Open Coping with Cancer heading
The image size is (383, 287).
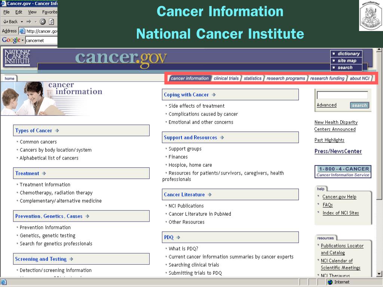(x=186, y=95)
